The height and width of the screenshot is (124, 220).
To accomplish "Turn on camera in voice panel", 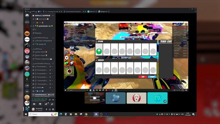I will 34,104.
